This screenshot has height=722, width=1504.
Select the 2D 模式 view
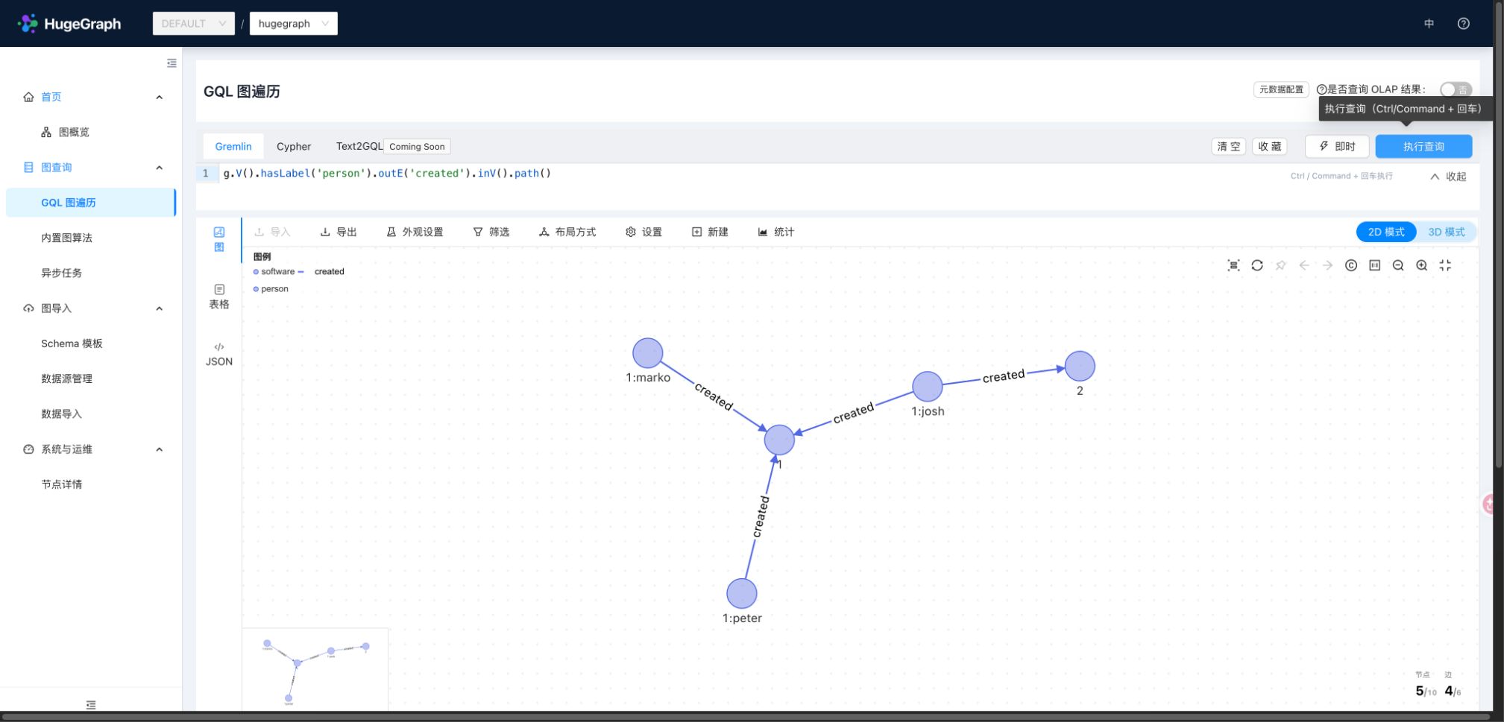(1386, 232)
